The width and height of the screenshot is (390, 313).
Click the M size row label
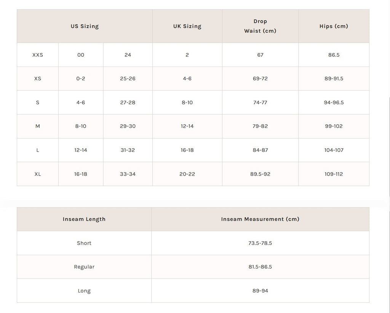[38, 126]
